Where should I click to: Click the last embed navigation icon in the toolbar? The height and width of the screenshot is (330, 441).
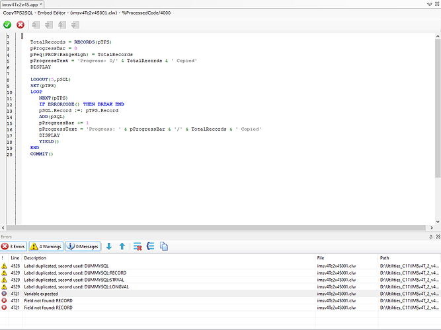coord(75,25)
